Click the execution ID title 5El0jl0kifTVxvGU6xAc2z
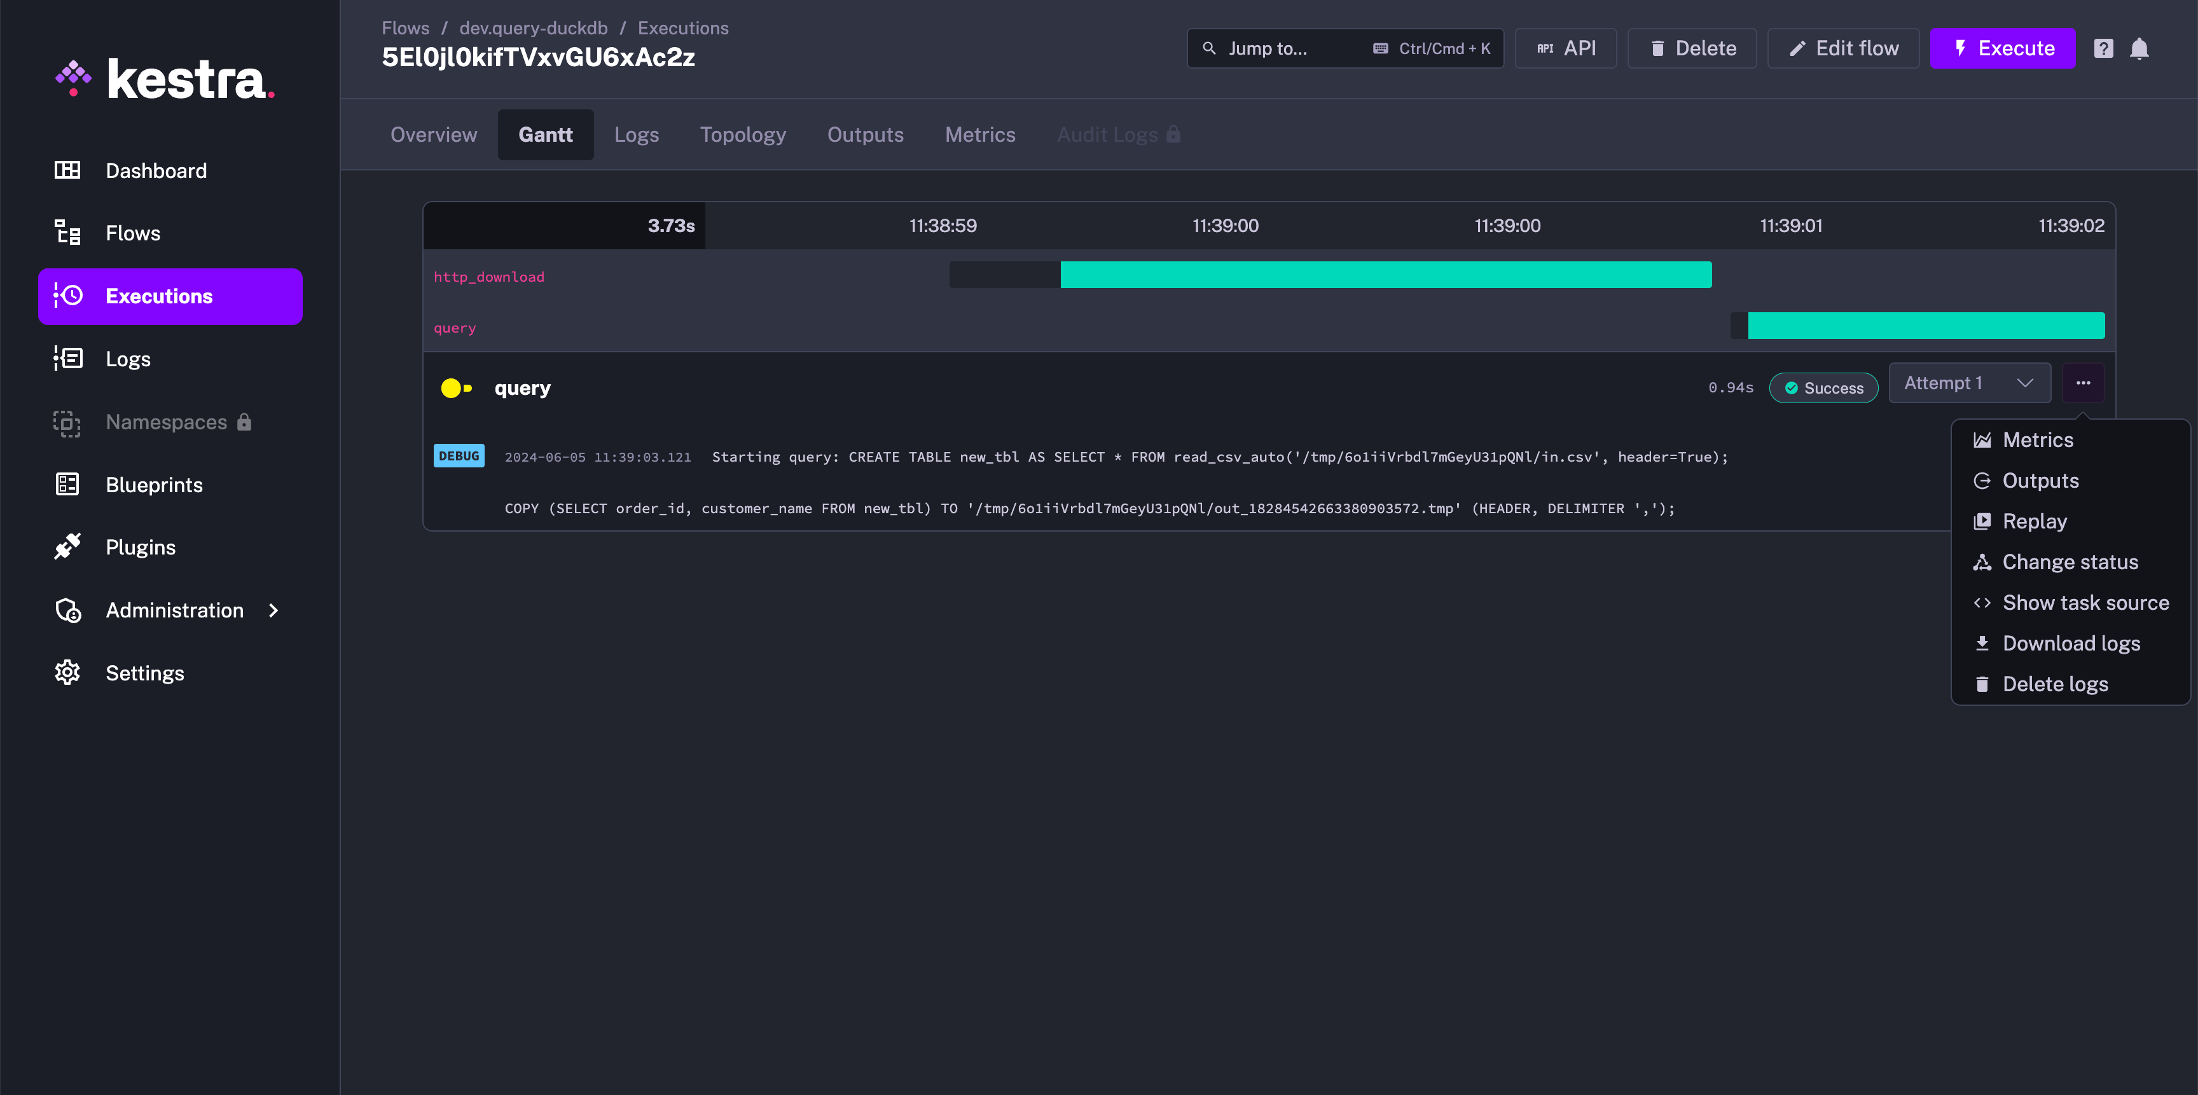 [539, 57]
